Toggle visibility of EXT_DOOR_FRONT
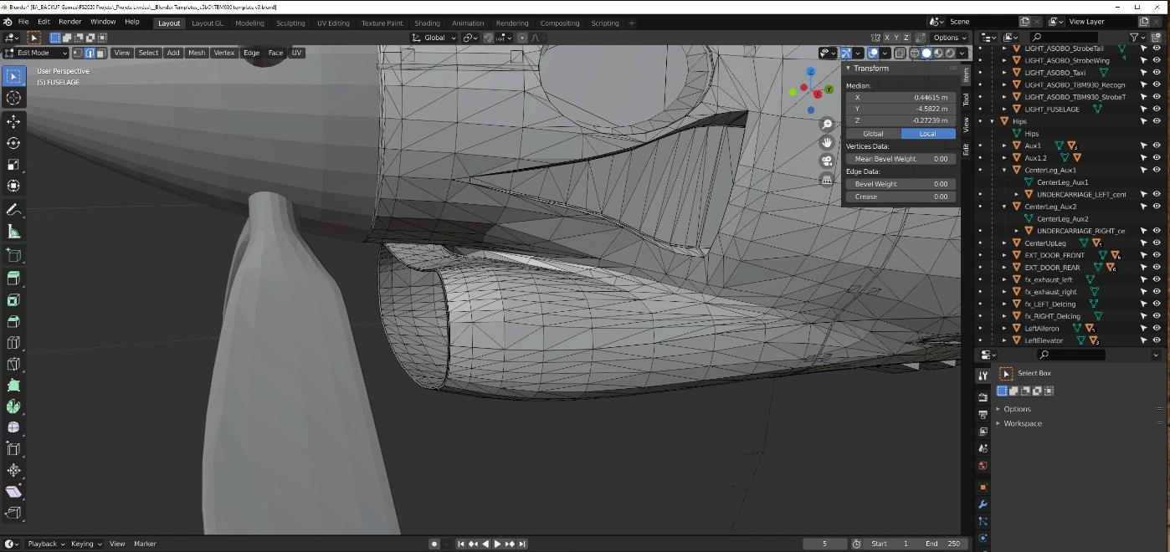The height and width of the screenshot is (552, 1170). (1157, 255)
